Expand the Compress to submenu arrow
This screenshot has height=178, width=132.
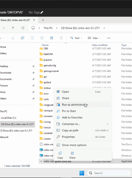coord(108,124)
